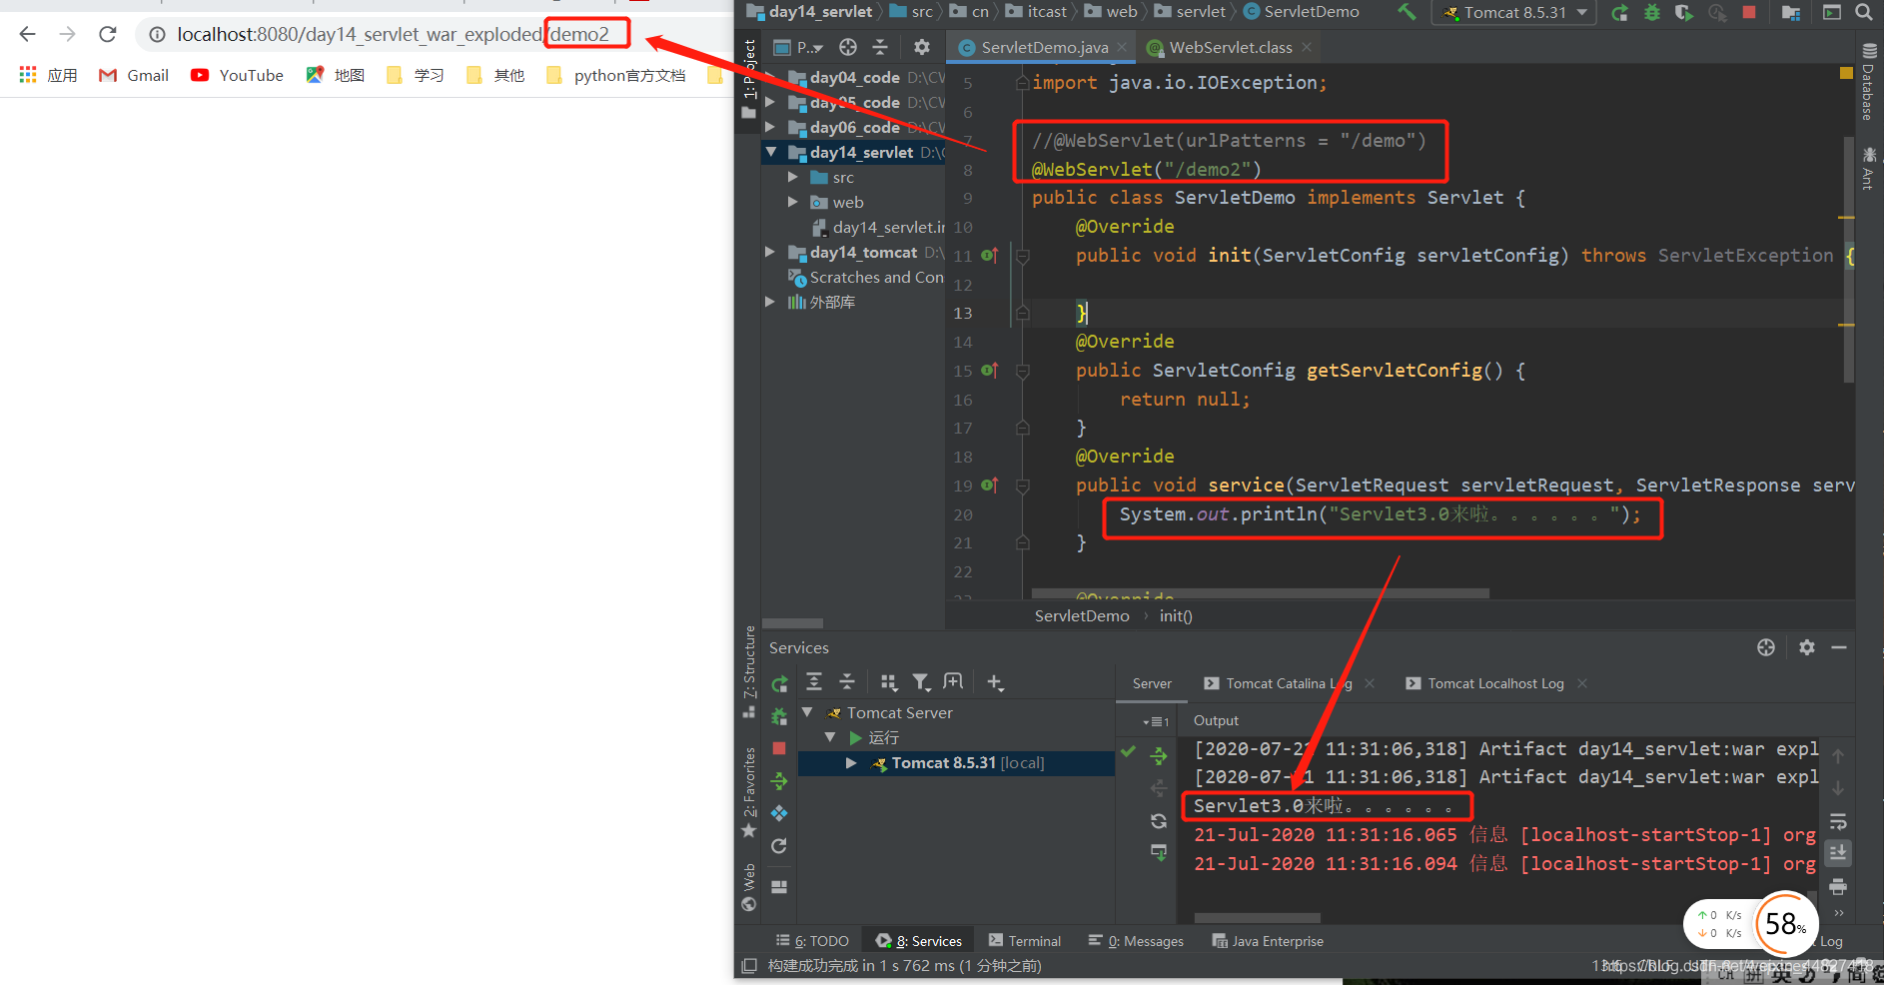This screenshot has width=1884, height=985.
Task: Open the 地图 bookmark
Action: (336, 75)
